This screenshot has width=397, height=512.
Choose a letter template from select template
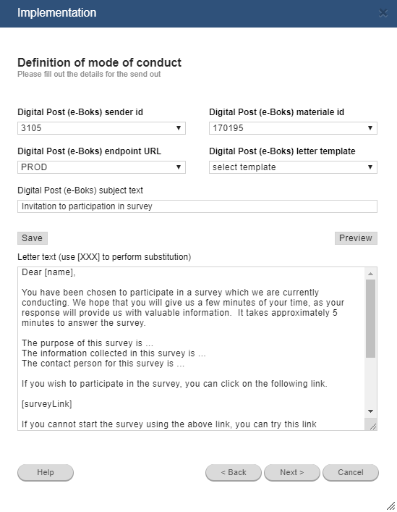point(293,167)
